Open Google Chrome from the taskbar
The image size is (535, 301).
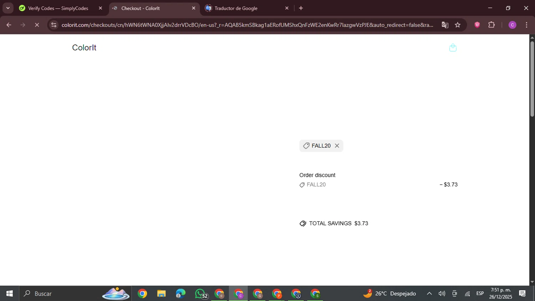pyautogui.click(x=142, y=294)
